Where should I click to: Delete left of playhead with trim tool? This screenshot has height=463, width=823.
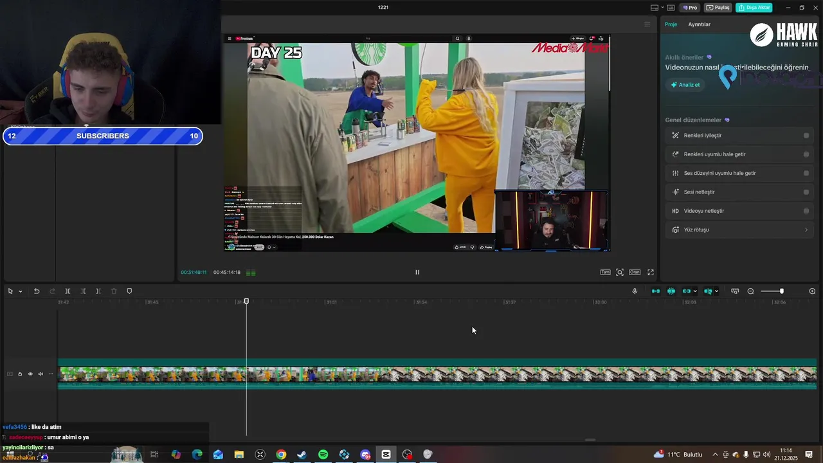pyautogui.click(x=83, y=291)
